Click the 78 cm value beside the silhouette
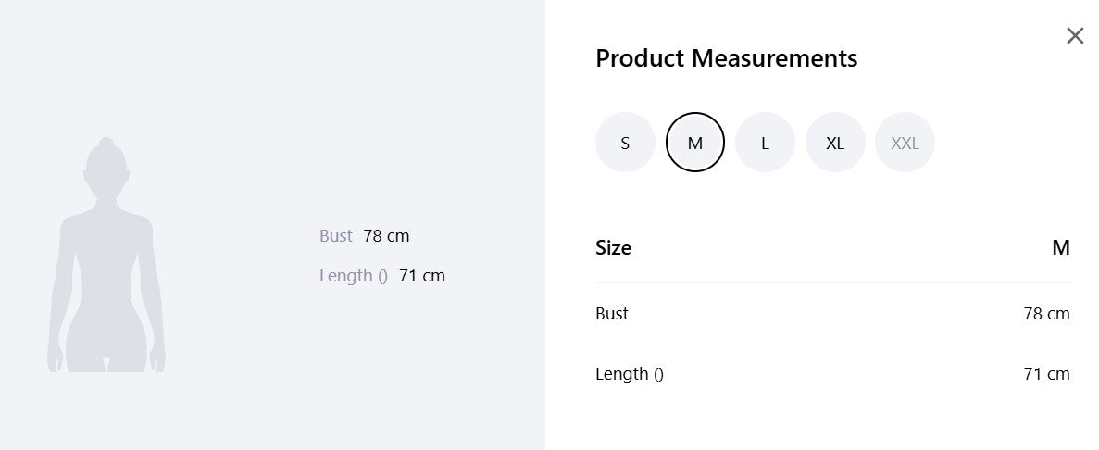The width and height of the screenshot is (1099, 450). click(386, 235)
